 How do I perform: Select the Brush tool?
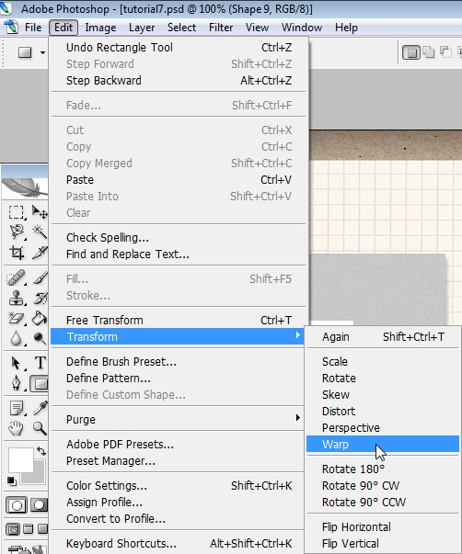[x=40, y=277]
